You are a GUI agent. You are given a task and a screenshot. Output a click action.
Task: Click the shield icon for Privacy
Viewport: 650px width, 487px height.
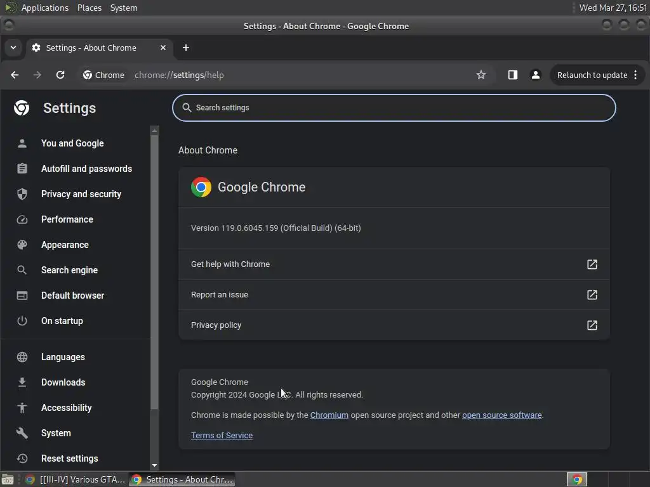pyautogui.click(x=22, y=194)
